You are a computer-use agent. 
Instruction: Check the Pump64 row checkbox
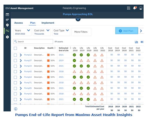click(x=15, y=77)
